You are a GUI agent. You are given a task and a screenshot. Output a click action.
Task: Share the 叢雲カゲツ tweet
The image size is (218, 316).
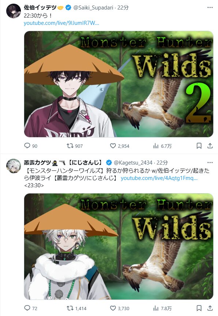(x=210, y=308)
